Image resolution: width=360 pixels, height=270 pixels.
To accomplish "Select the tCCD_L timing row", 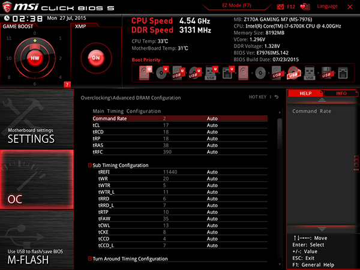I will pos(183,245).
